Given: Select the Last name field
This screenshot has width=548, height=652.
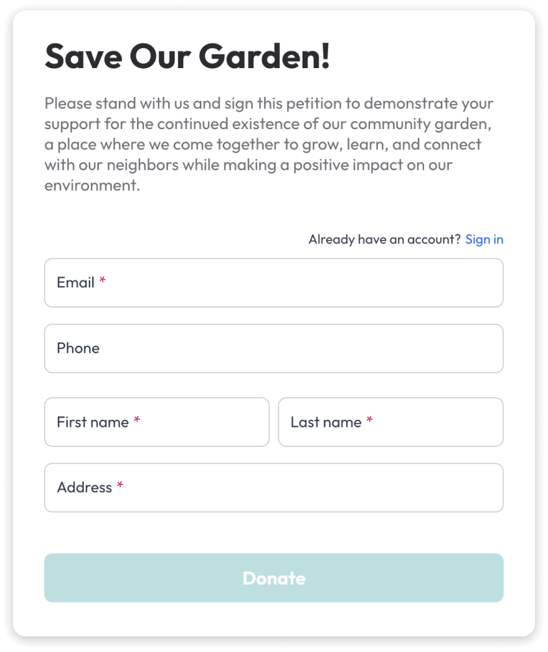Looking at the screenshot, I should click(390, 422).
